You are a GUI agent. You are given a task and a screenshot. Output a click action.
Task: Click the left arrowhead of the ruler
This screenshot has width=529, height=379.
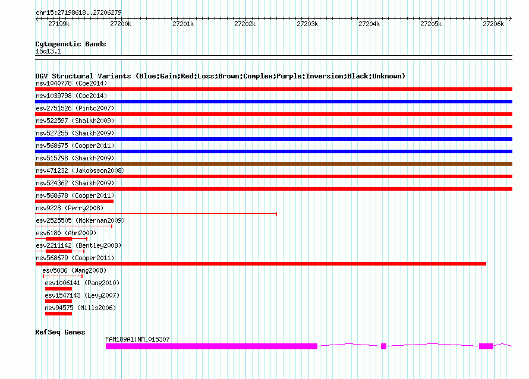click(x=37, y=19)
